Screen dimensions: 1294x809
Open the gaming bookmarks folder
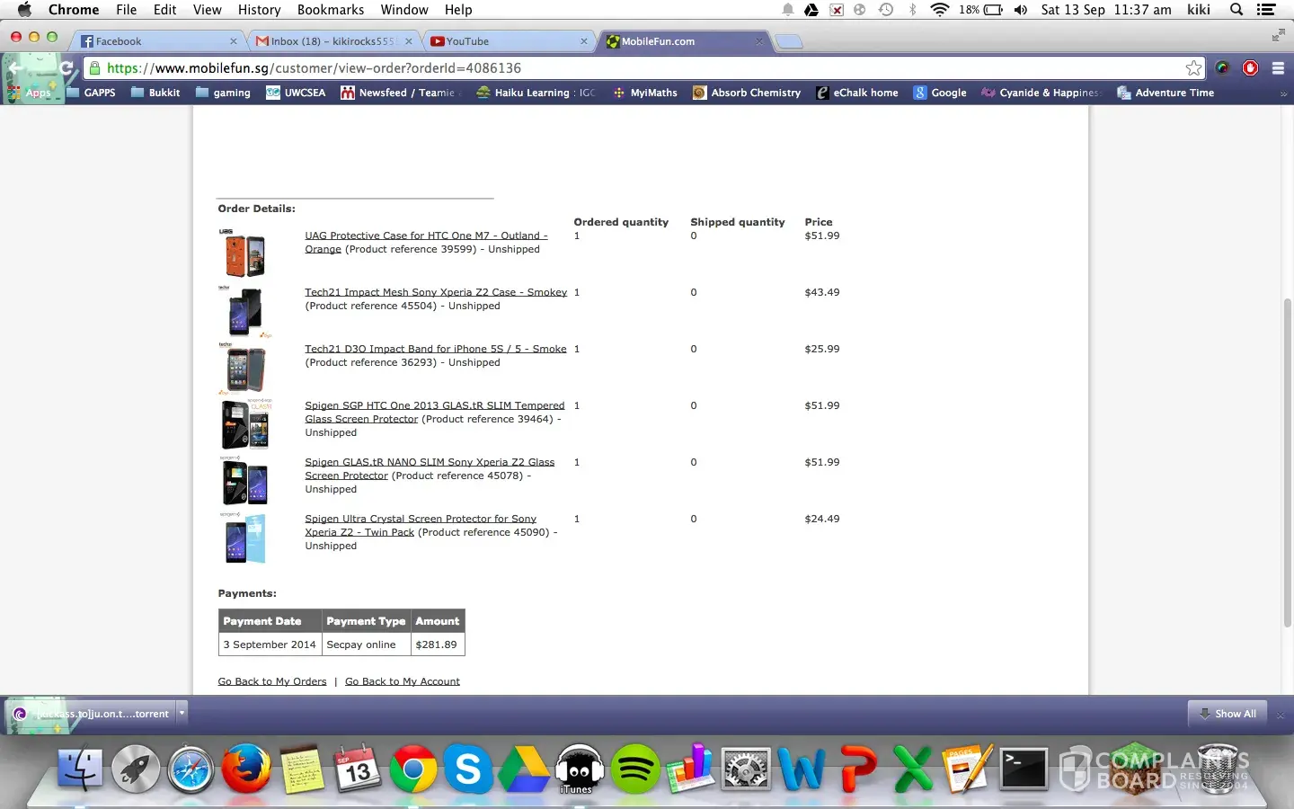click(223, 93)
